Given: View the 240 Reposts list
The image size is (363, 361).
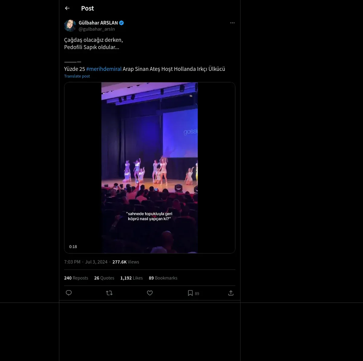Looking at the screenshot, I should [x=76, y=278].
